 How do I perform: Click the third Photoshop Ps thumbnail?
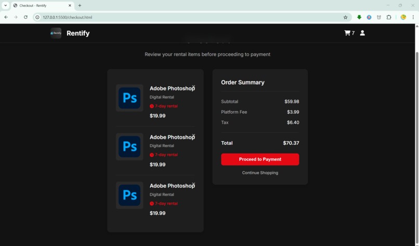[129, 195]
